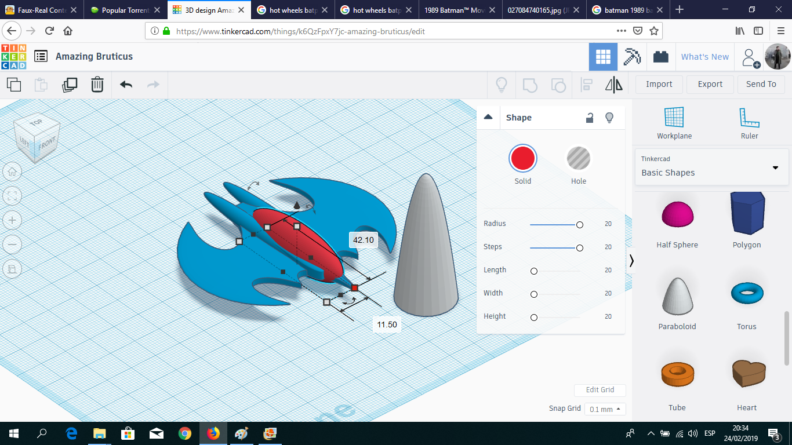
Task: Select the Group tool
Action: [x=529, y=85]
